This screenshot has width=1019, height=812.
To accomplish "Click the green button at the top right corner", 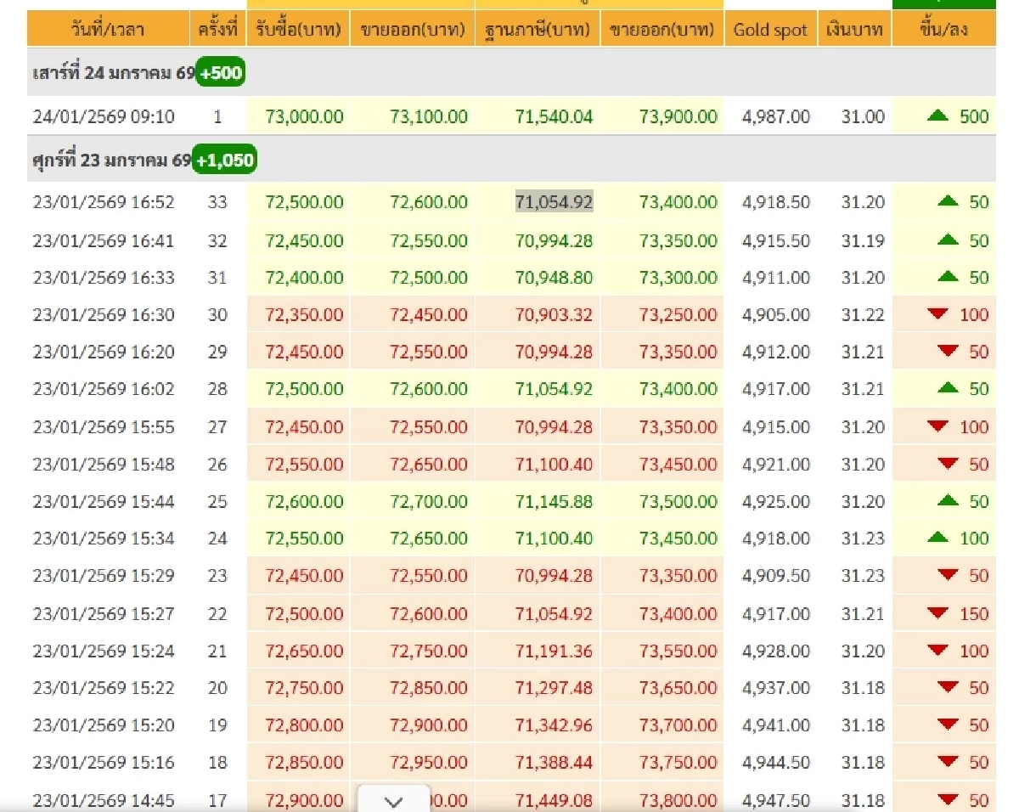I will pyautogui.click(x=943, y=4).
